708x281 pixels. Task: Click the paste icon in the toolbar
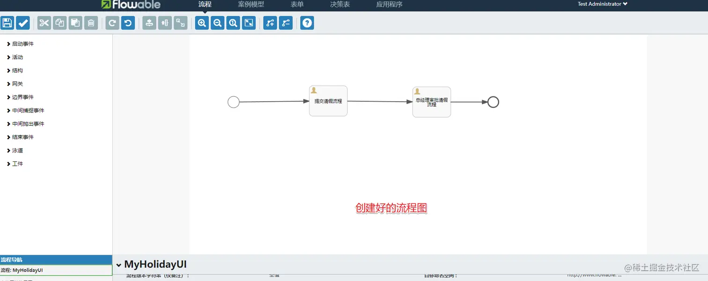pos(75,23)
